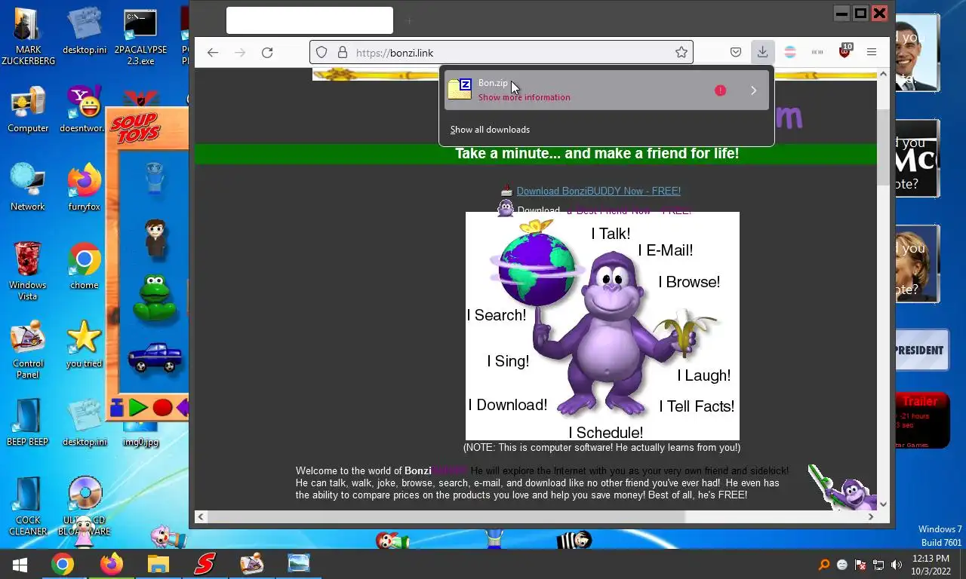Click the network tray icon
Screen dimensions: 966x579
878,565
